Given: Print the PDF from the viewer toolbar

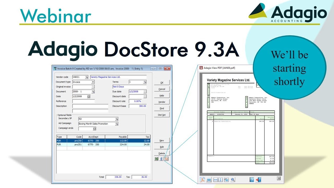Looking at the screenshot, I should point(209,180).
